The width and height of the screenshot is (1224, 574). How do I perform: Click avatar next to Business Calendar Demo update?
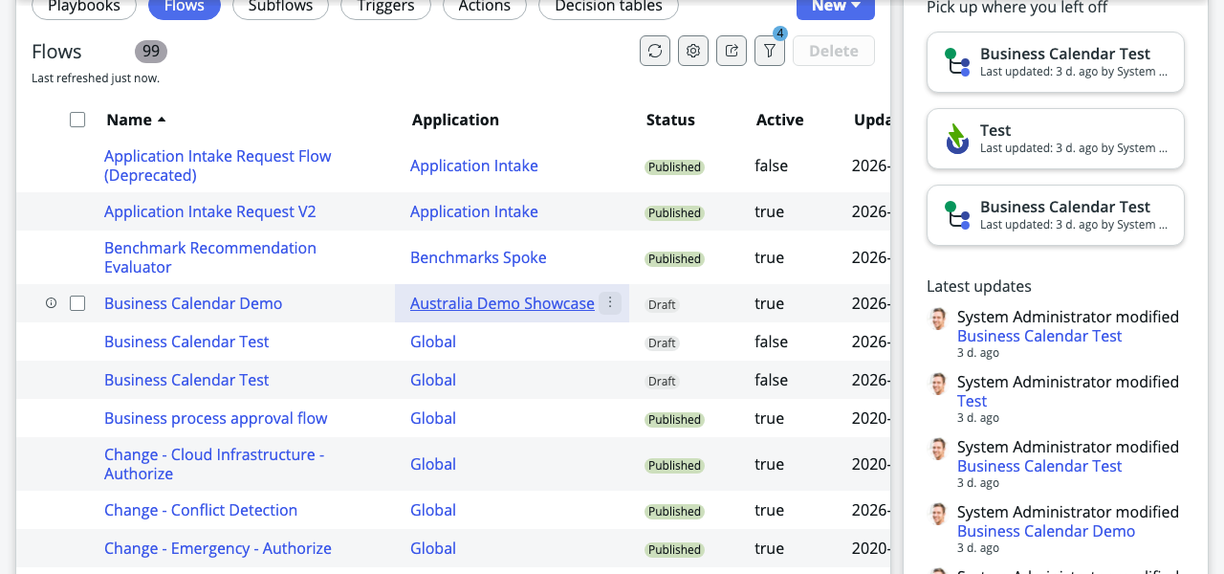point(938,514)
